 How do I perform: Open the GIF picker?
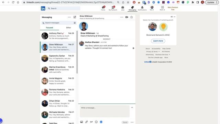pyautogui.click(x=91, y=122)
